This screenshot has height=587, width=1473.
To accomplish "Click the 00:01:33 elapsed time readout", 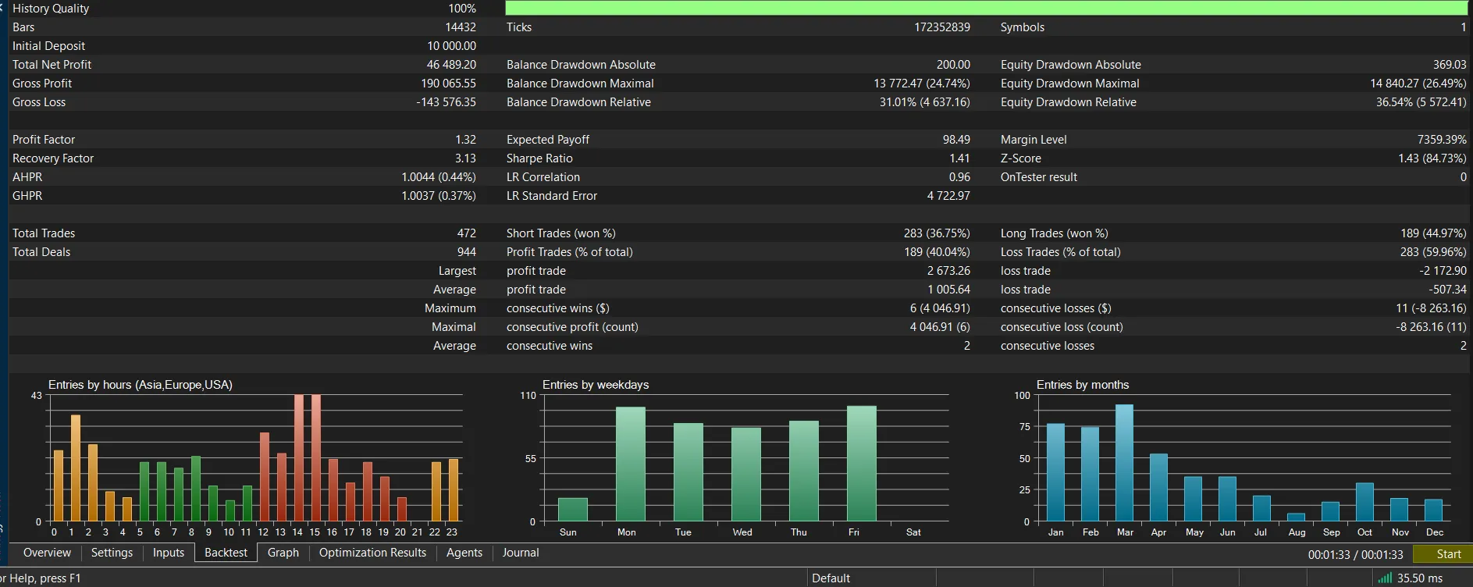I will coord(1329,554).
